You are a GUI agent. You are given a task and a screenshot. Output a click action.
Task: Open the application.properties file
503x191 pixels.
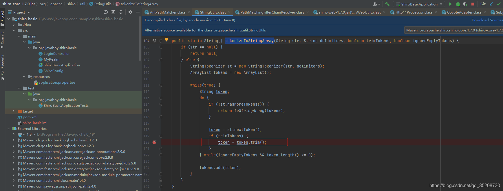(57, 83)
